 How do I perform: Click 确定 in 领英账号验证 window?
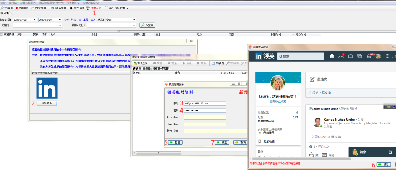(384, 164)
